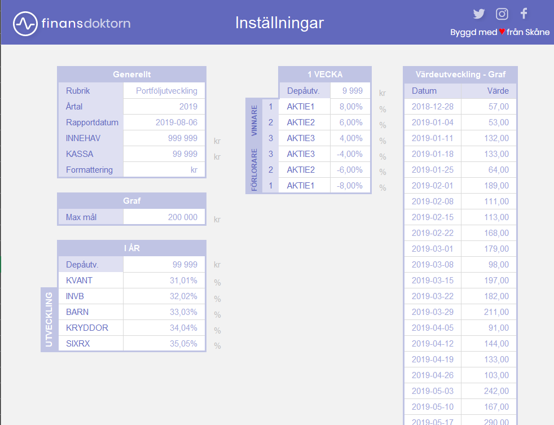Select the value cell 189,00
This screenshot has height=425, width=554.
coord(489,186)
